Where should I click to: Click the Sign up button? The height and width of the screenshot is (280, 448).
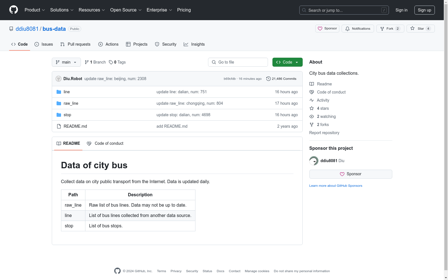[424, 10]
